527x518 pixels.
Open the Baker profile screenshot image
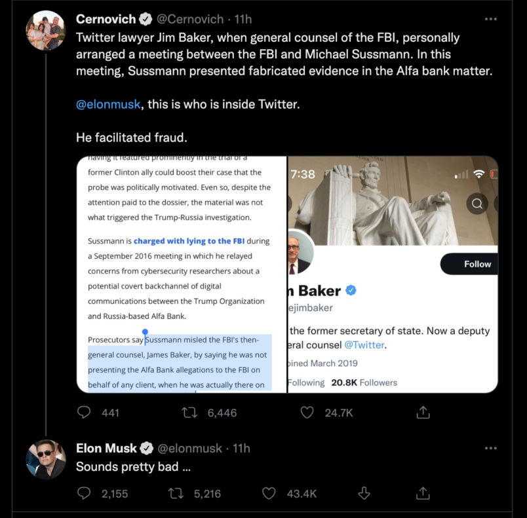393,274
